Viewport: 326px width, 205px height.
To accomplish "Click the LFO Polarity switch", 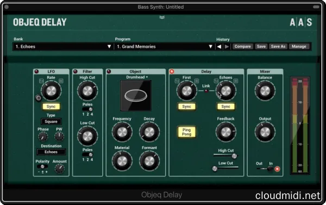I will tap(42, 166).
